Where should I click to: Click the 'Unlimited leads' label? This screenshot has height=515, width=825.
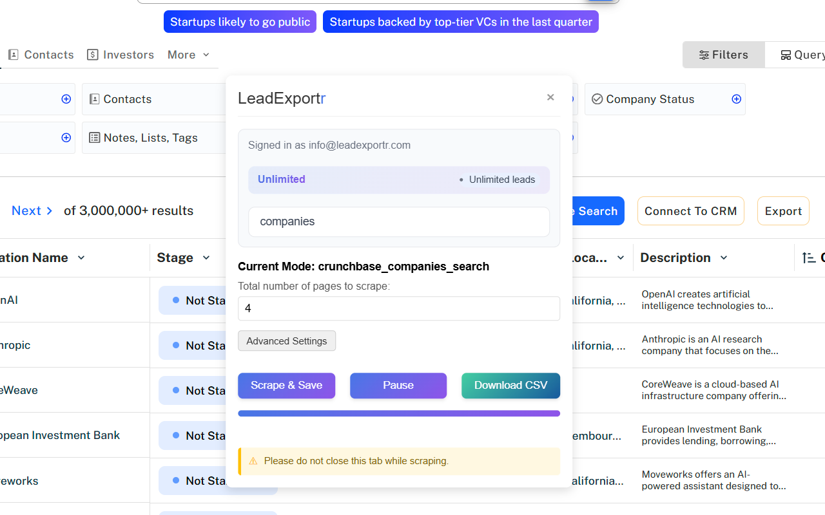click(502, 180)
